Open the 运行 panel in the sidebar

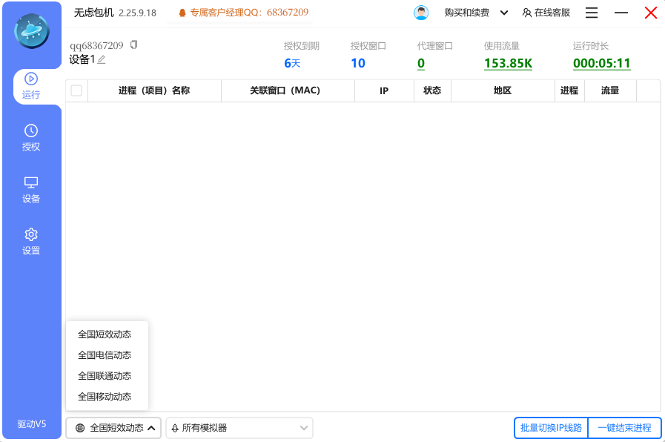pyautogui.click(x=30, y=86)
